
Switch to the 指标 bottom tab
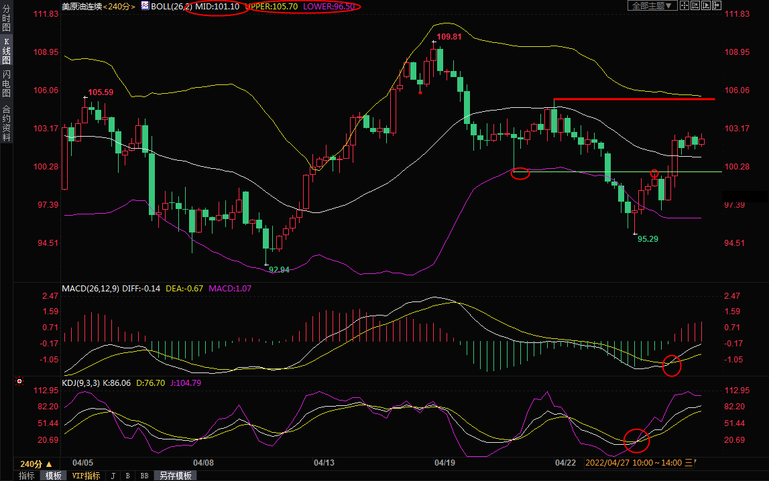pyautogui.click(x=27, y=476)
